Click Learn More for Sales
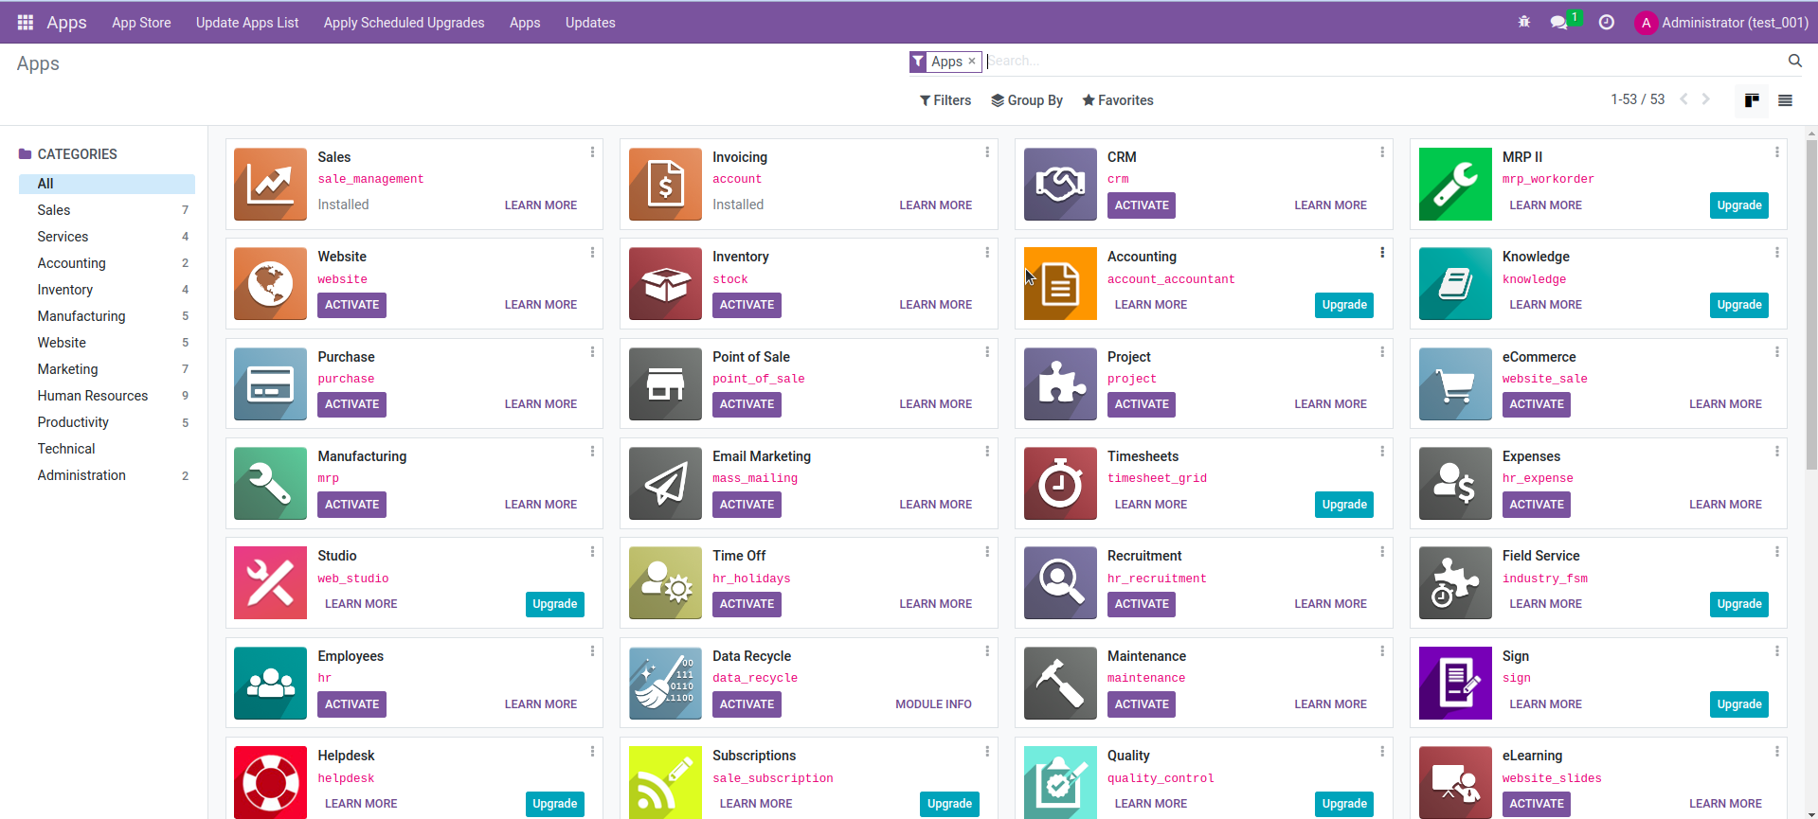 [x=541, y=205]
